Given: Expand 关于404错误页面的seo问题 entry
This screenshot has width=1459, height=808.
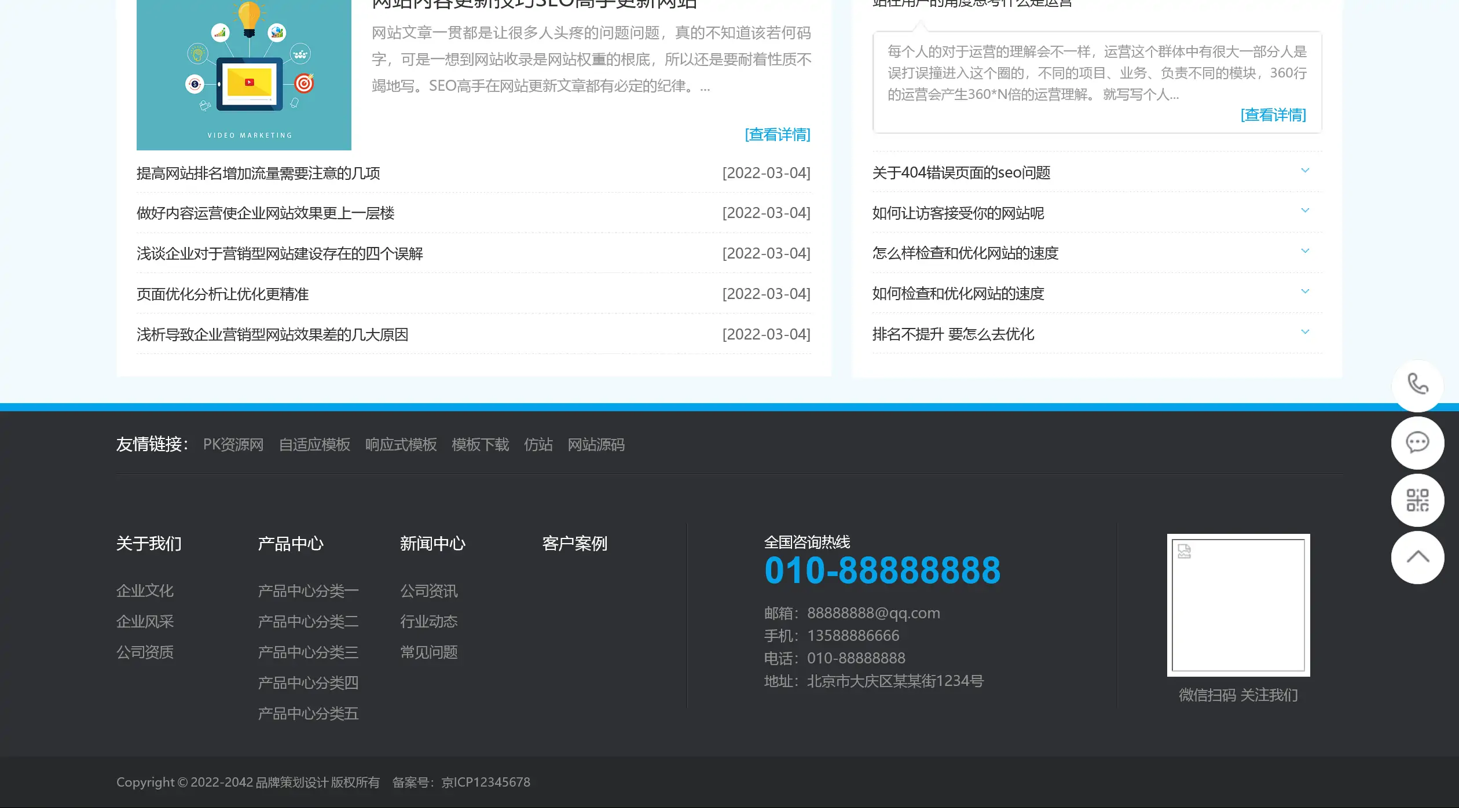Looking at the screenshot, I should 1305,170.
